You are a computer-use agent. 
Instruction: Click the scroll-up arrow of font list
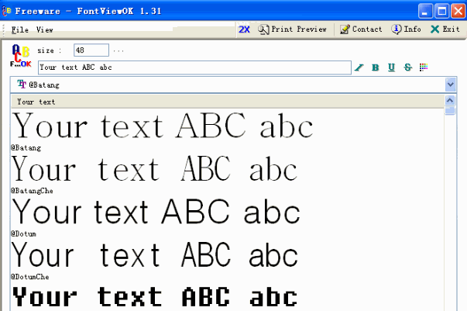450,101
